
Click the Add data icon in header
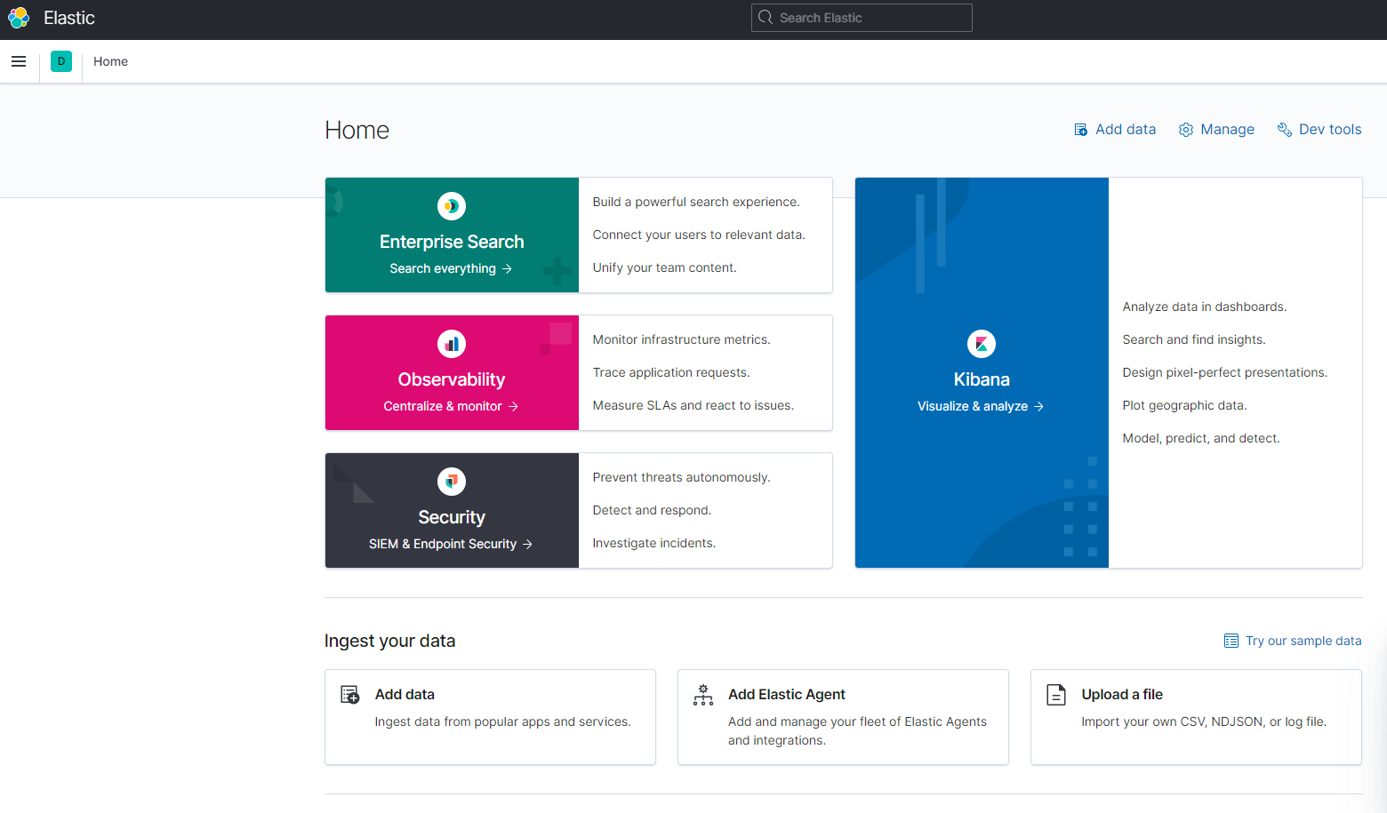pos(1081,130)
